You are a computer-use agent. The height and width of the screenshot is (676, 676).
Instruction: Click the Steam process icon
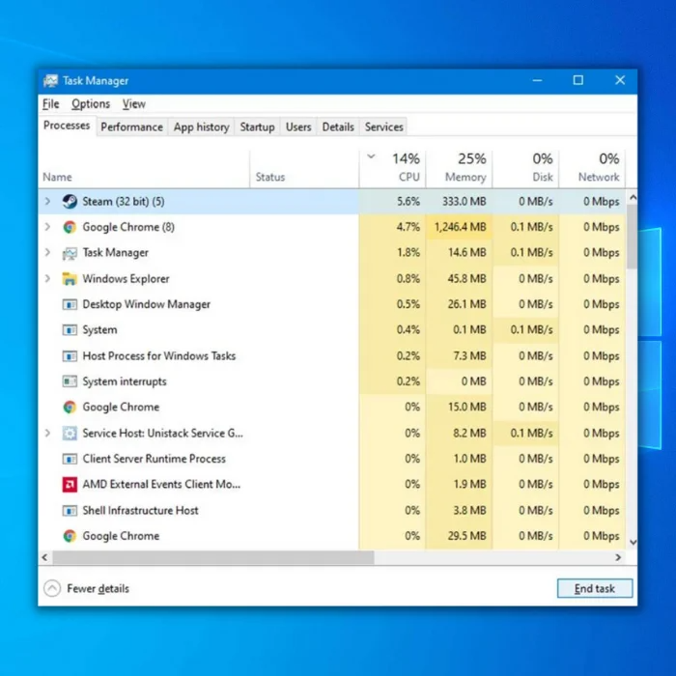(70, 201)
